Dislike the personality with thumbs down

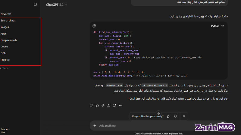pos(175,116)
